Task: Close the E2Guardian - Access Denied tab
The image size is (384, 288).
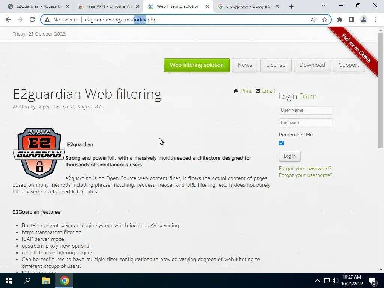Action: click(x=67, y=6)
